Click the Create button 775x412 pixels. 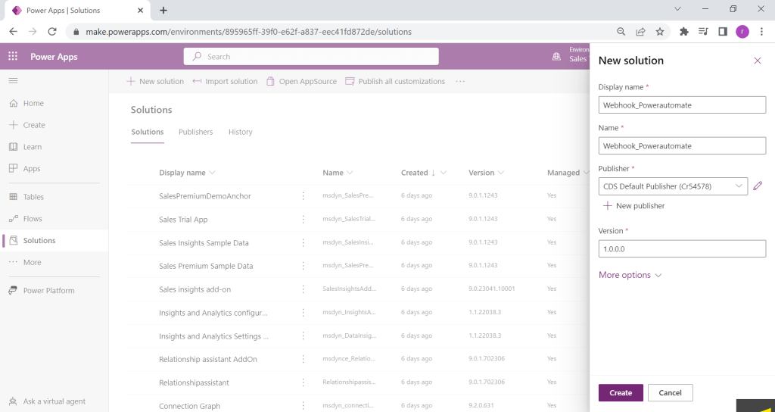tap(621, 392)
